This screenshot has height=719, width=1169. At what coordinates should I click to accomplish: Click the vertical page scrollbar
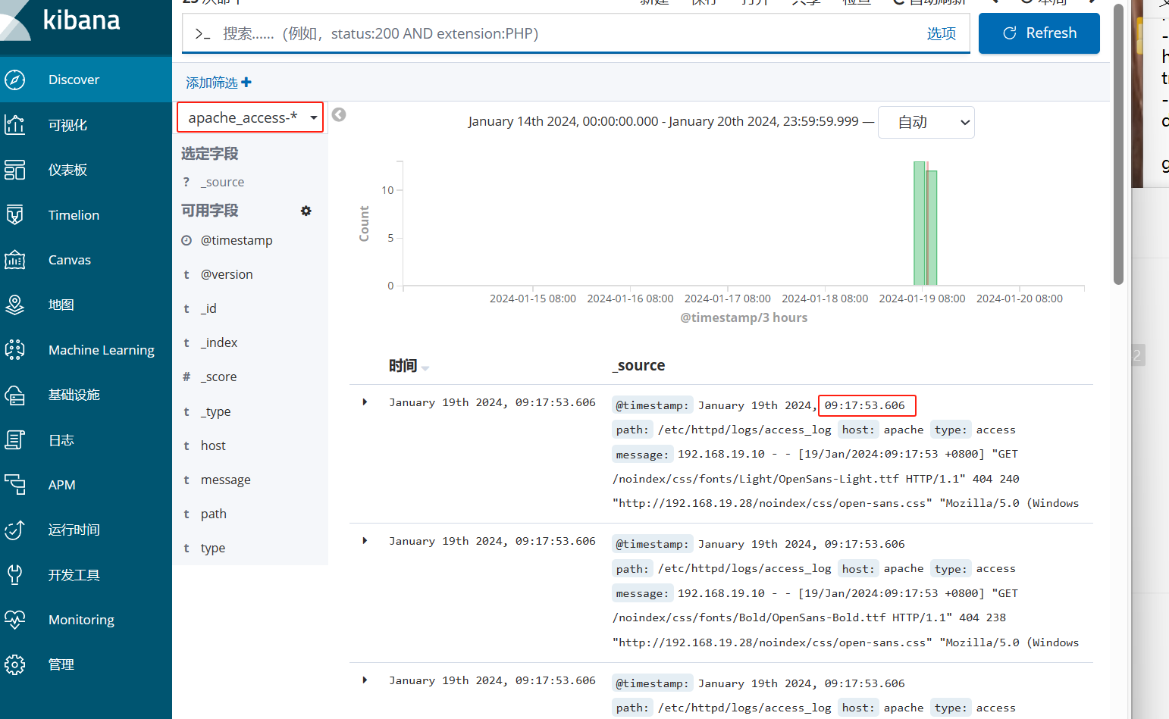(x=1118, y=144)
